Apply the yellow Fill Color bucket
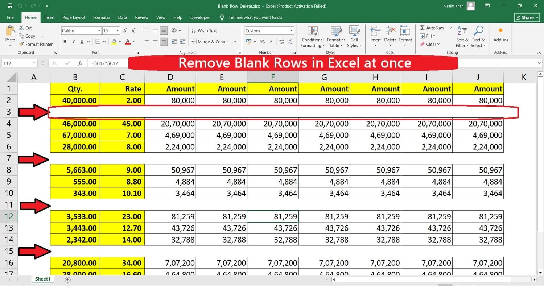Image resolution: width=544 pixels, height=286 pixels. [x=114, y=42]
